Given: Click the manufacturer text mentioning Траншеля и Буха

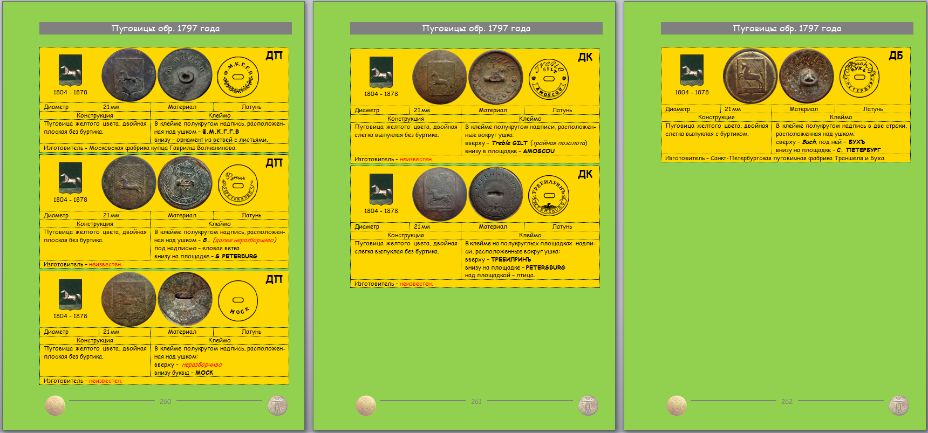Looking at the screenshot, I should tap(775, 158).
